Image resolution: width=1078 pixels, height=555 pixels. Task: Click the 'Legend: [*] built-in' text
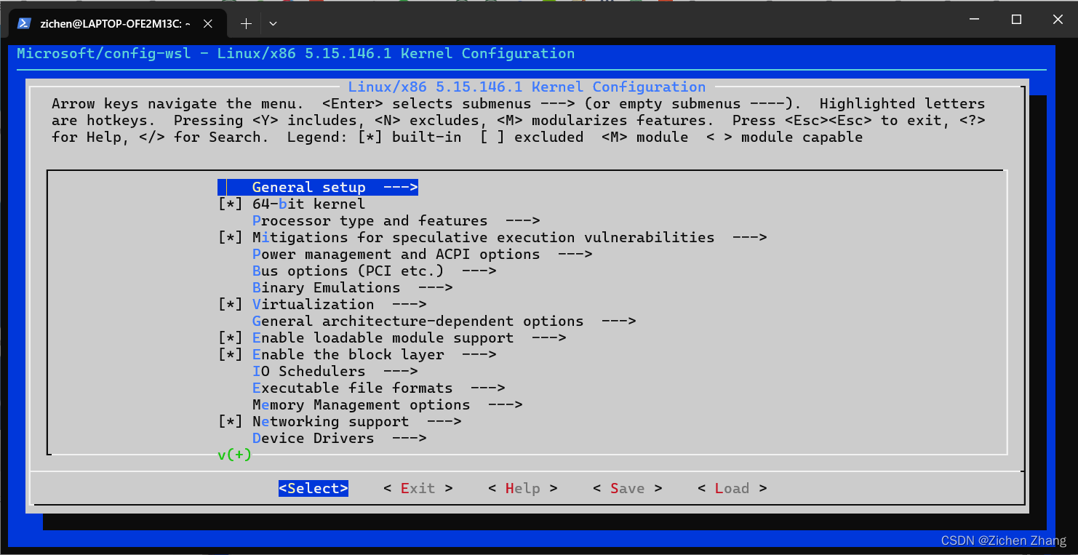[x=374, y=137]
